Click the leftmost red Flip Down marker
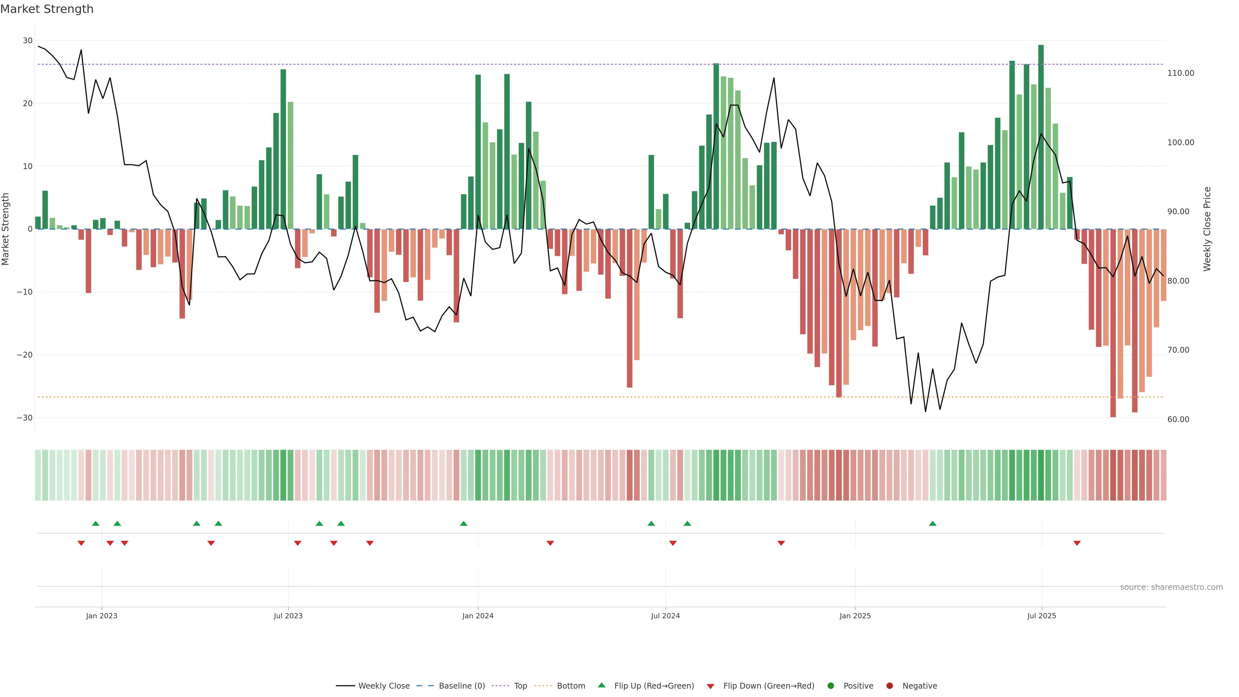 [81, 543]
